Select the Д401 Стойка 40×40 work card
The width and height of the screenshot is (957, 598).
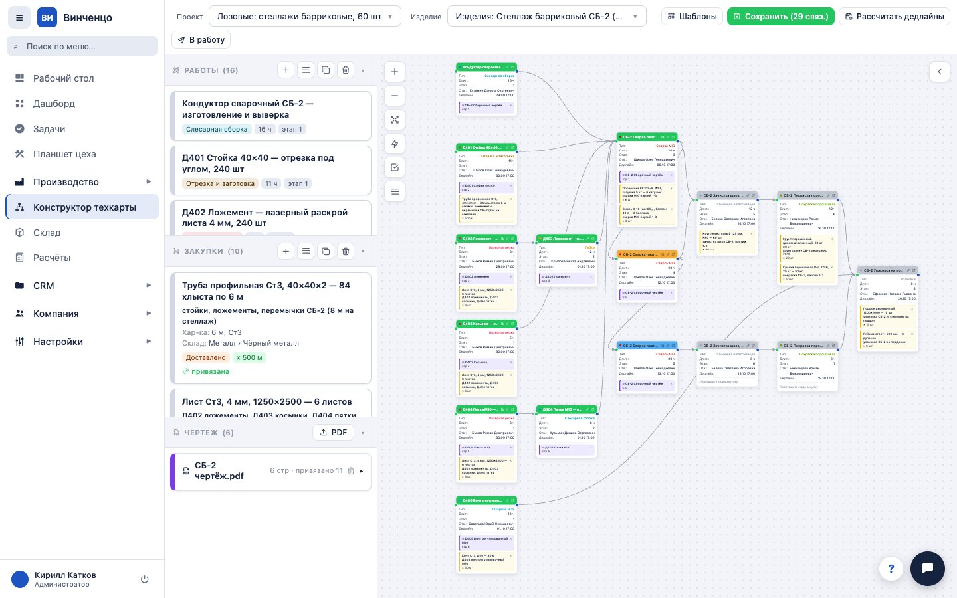click(x=271, y=170)
